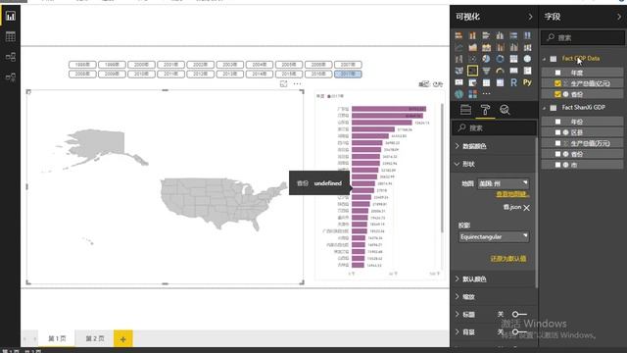The width and height of the screenshot is (627, 353).
Task: Click the 查看地图键 link
Action: (512, 194)
